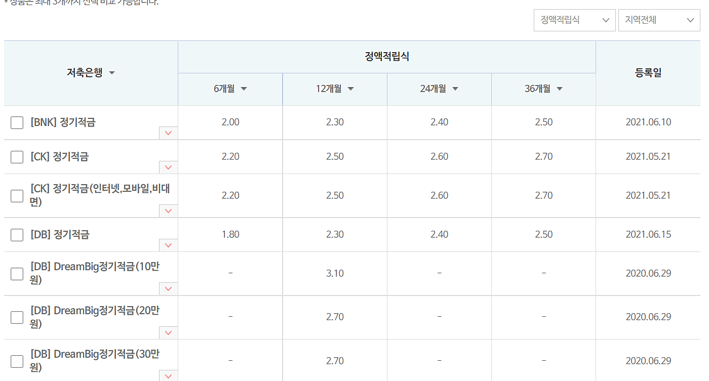Click [DB] DreamBig정기적금(20만원) product name
709x381 pixels.
pos(95,317)
